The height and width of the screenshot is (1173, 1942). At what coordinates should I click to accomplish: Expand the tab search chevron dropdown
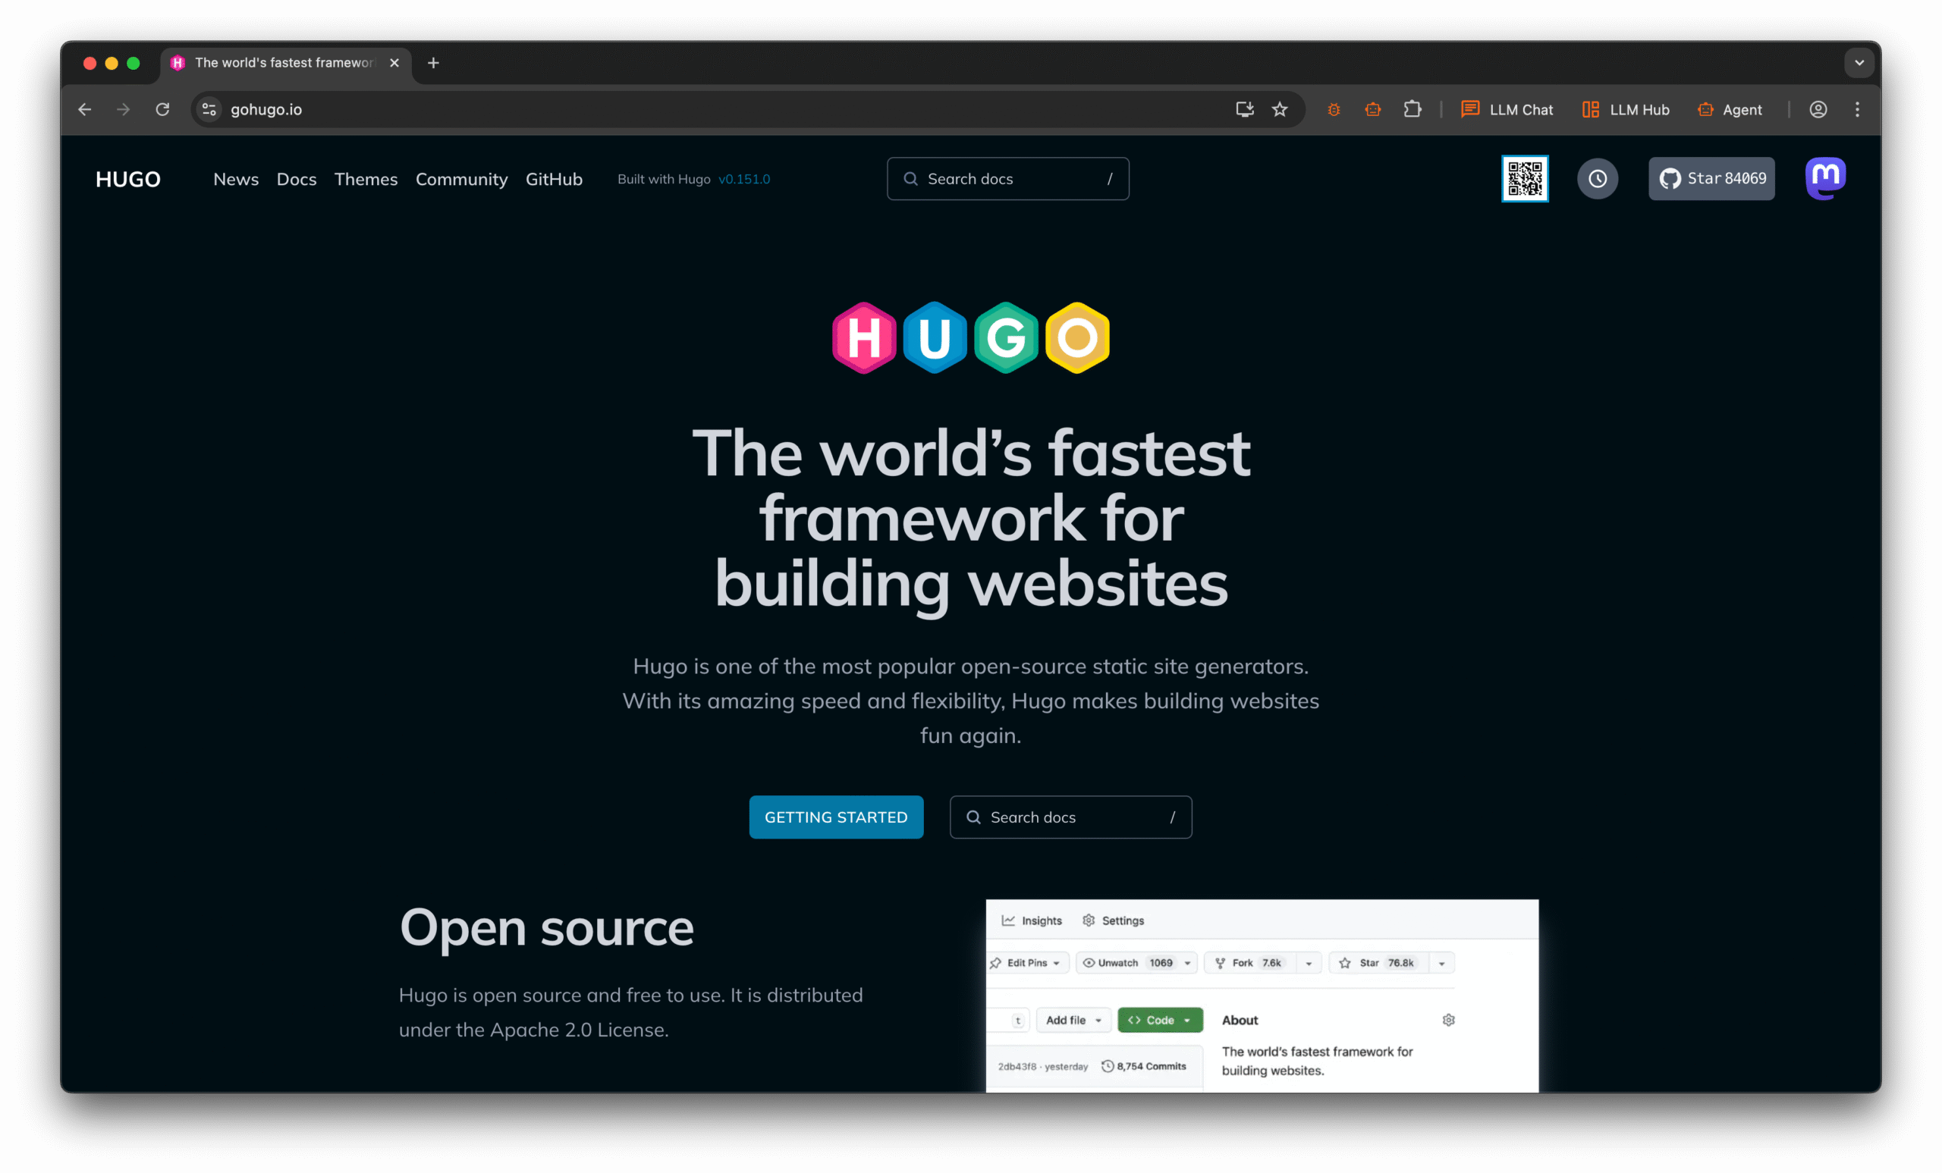pyautogui.click(x=1859, y=63)
